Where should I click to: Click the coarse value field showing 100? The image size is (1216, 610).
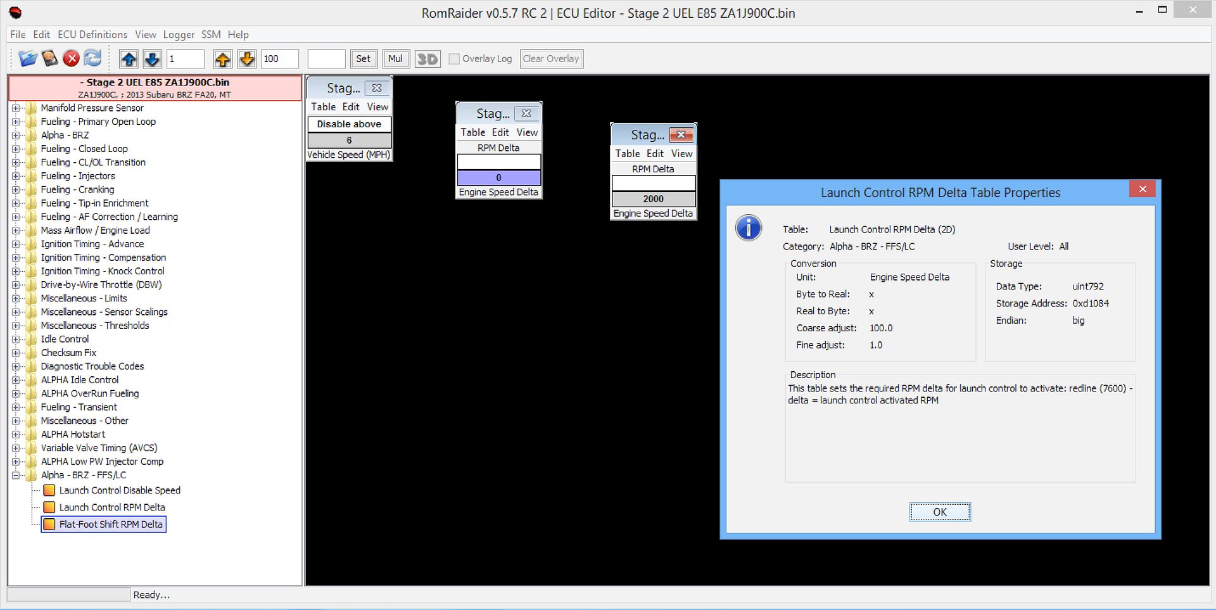click(x=279, y=59)
